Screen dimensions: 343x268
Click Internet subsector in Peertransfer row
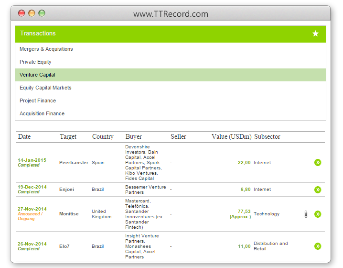[x=262, y=163]
